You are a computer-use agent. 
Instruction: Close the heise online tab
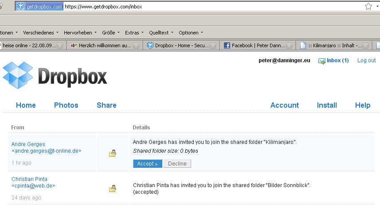tap(60, 45)
